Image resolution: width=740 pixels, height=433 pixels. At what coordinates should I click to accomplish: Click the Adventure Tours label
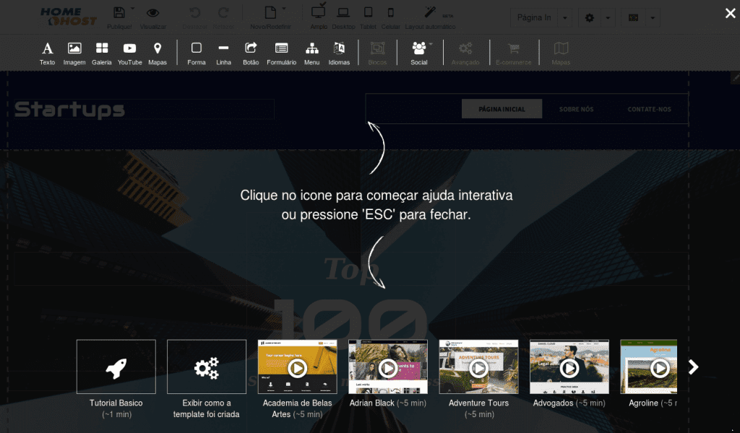(478, 403)
